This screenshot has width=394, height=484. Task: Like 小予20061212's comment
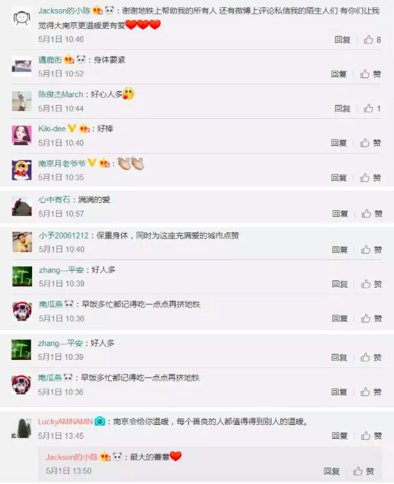[372, 250]
